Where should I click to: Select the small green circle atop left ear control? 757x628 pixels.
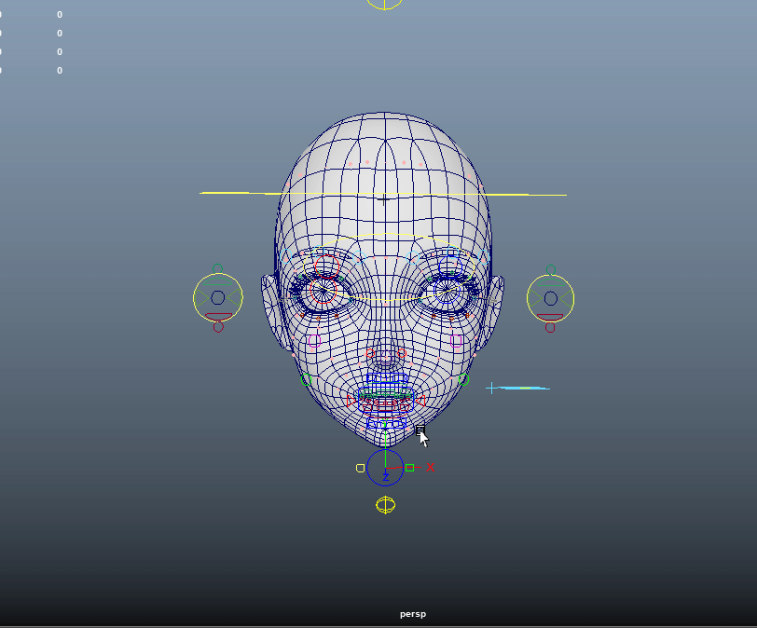coord(218,268)
